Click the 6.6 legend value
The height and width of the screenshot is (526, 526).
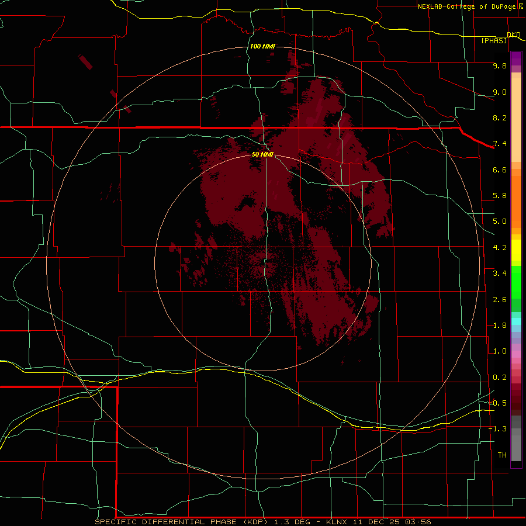coord(500,169)
